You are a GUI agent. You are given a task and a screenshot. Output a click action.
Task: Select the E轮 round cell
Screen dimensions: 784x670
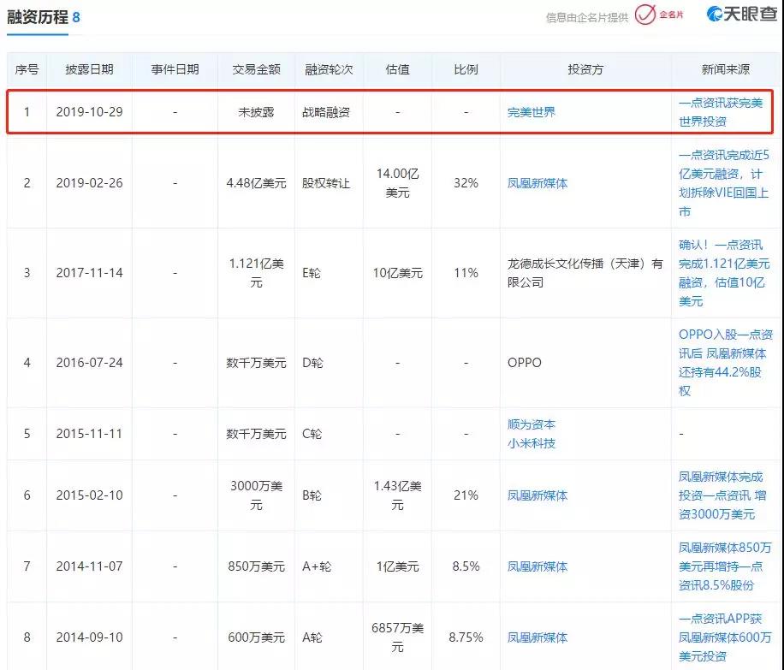click(312, 272)
